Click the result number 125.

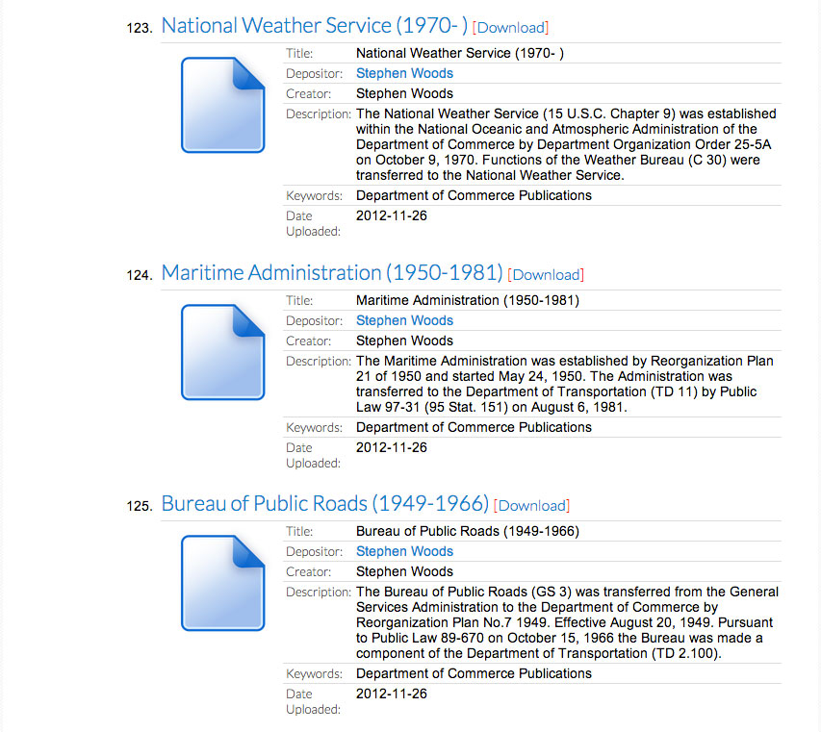(139, 506)
